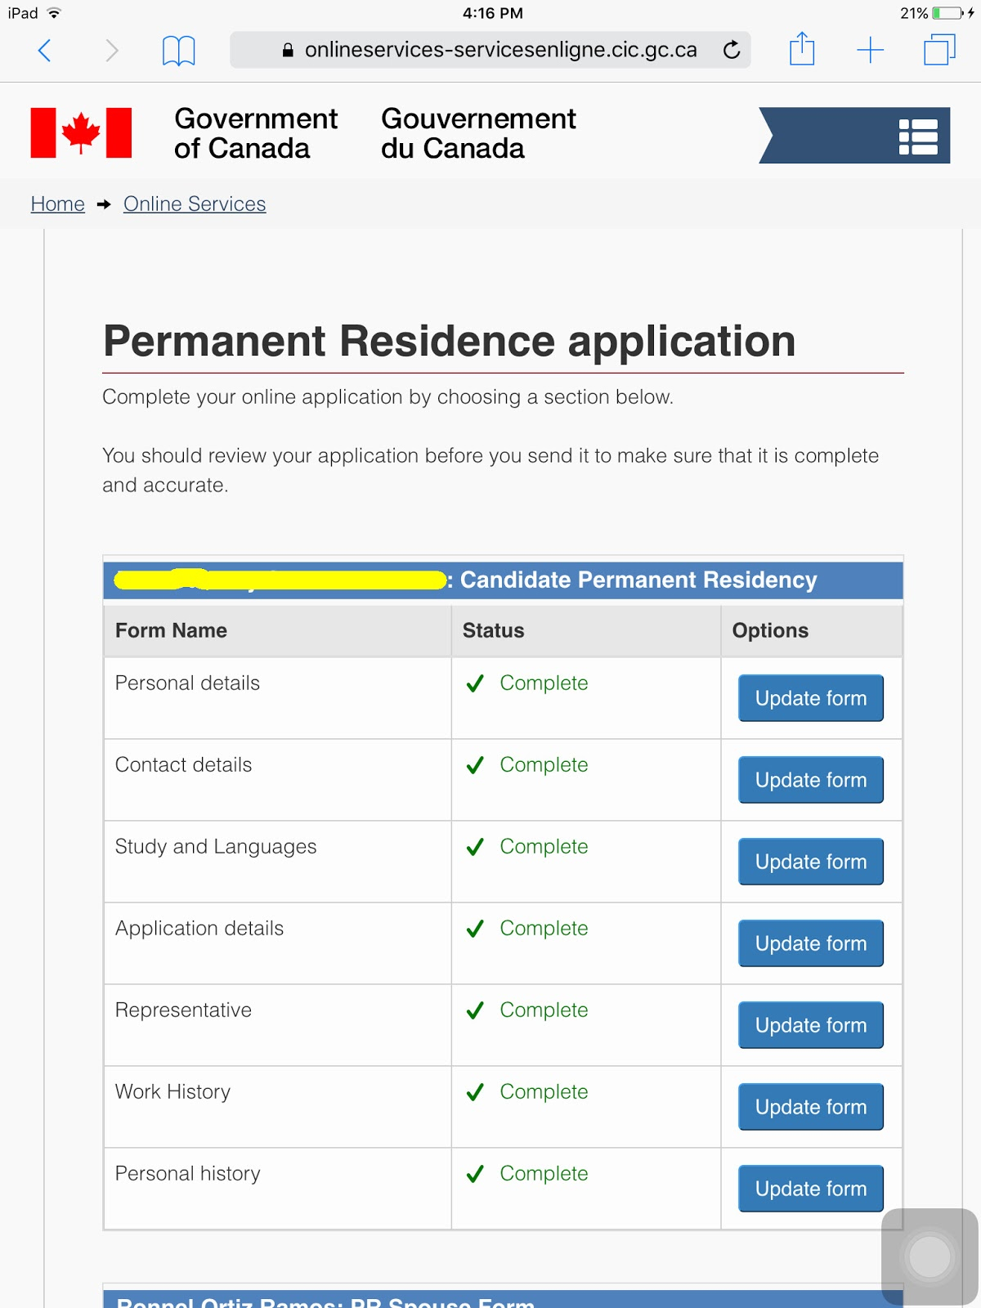Go back with Safari's back arrow
981x1308 pixels.
coord(45,51)
